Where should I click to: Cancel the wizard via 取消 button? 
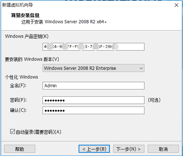point(163,149)
